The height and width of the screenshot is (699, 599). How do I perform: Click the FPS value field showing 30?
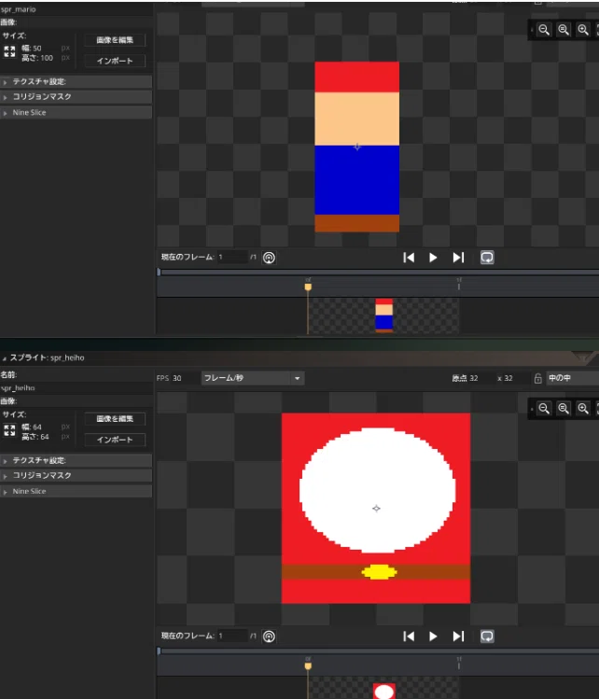184,378
